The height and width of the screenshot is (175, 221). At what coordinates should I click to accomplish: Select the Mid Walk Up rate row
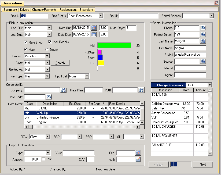[x=82, y=113]
